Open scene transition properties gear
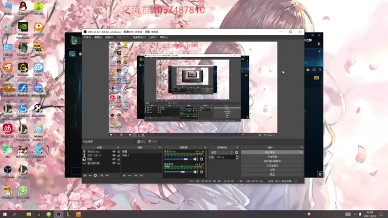This screenshot has height=218, width=388. 236,153
